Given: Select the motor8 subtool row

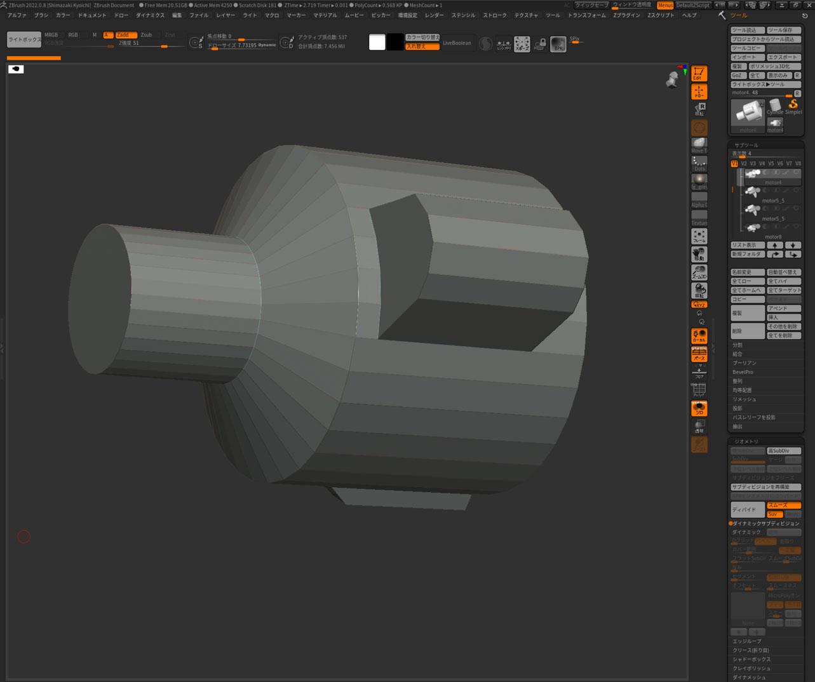Looking at the screenshot, I should [772, 231].
